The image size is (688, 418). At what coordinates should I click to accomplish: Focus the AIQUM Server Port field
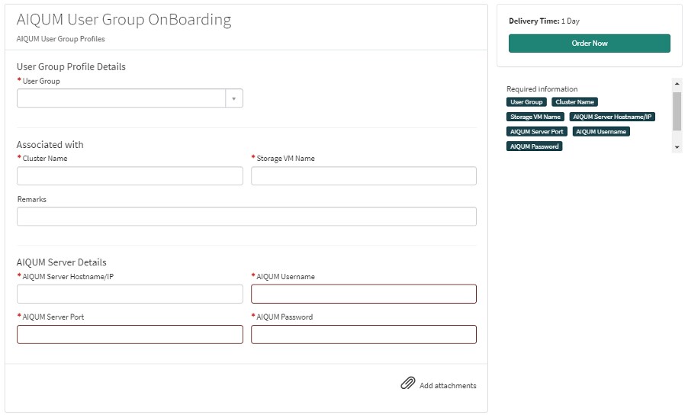coord(130,335)
